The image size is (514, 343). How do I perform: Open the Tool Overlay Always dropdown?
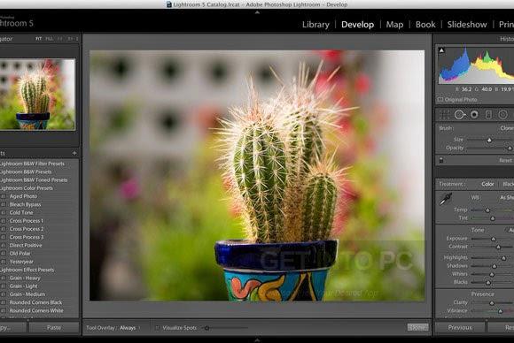click(x=129, y=328)
